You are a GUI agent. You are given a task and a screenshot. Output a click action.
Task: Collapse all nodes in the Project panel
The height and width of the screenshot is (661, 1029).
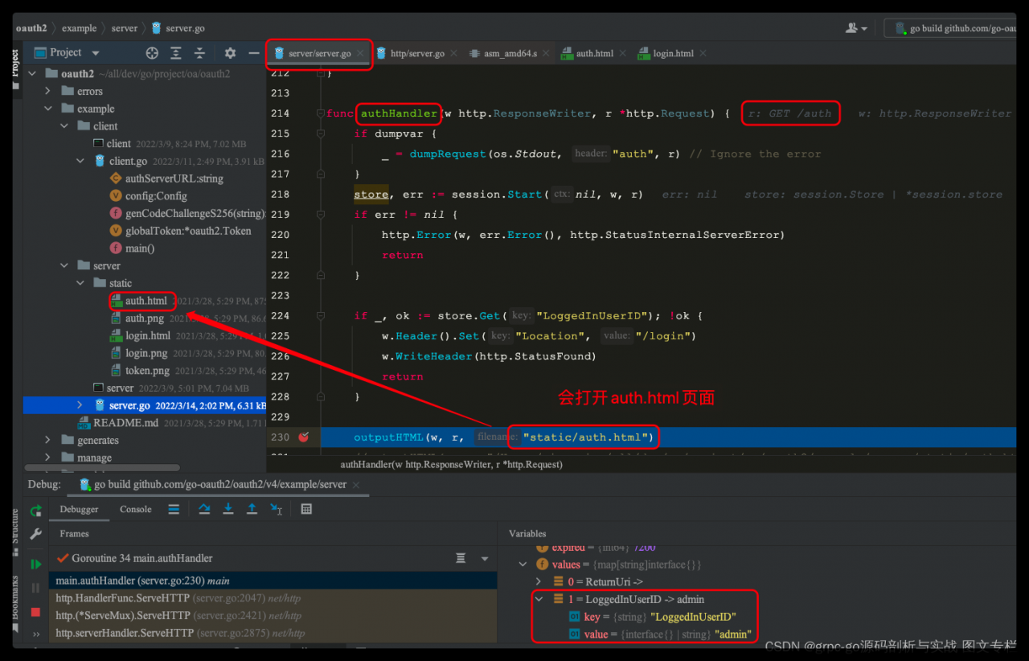(199, 53)
